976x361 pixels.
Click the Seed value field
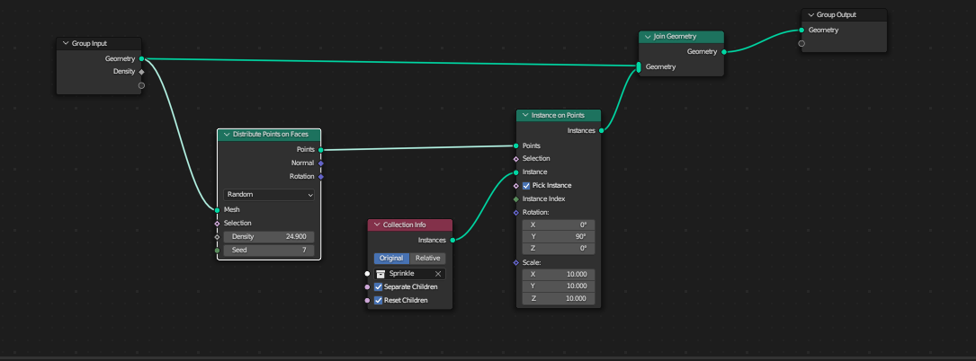tap(269, 251)
